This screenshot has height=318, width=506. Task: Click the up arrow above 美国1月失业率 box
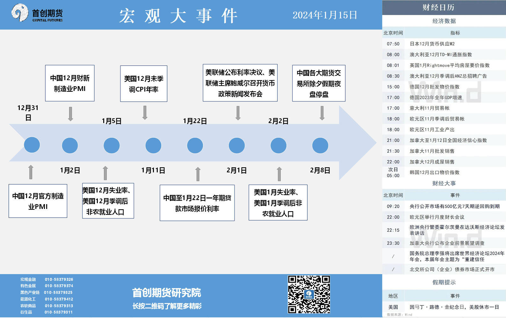pos(279,174)
